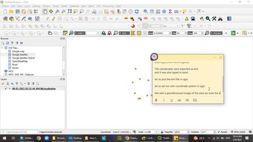Toggle bullets in the sticky note
This screenshot has width=253, height=142.
pyautogui.click(x=187, y=100)
